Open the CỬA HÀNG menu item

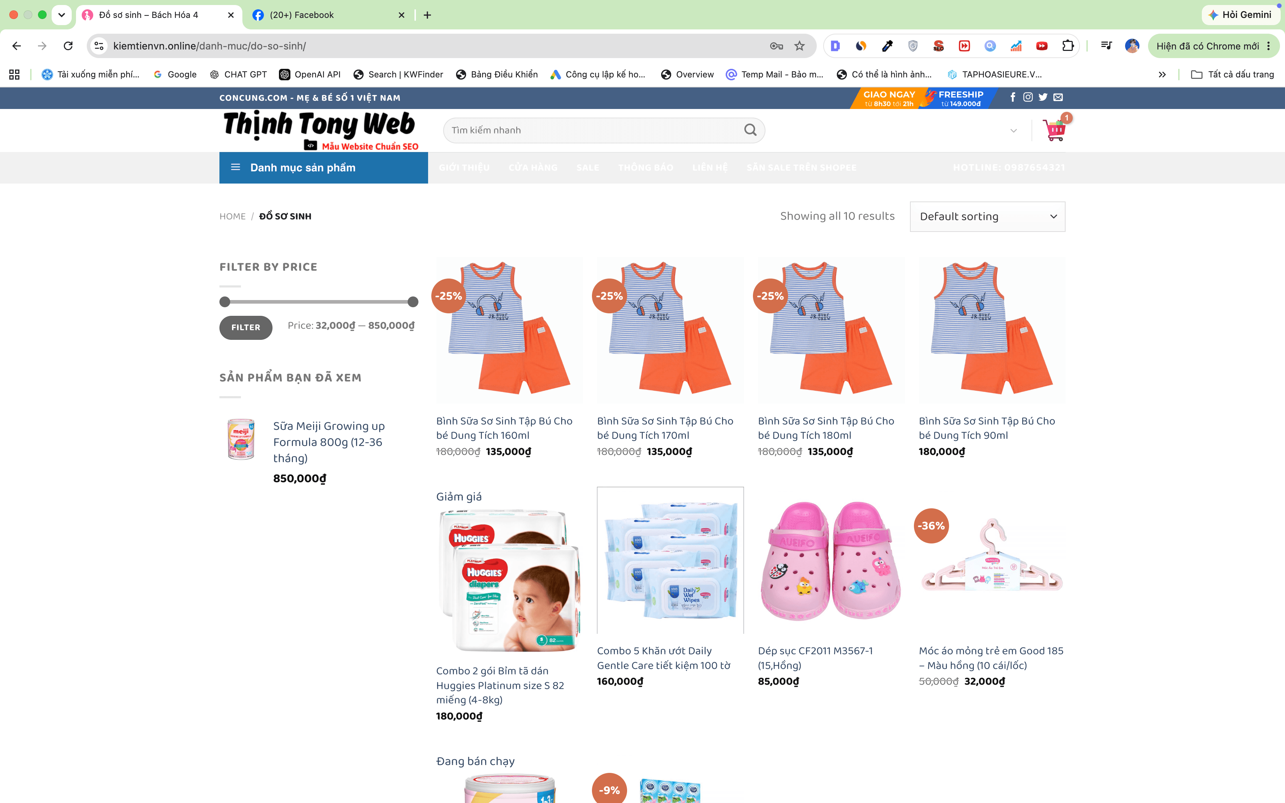pos(533,168)
